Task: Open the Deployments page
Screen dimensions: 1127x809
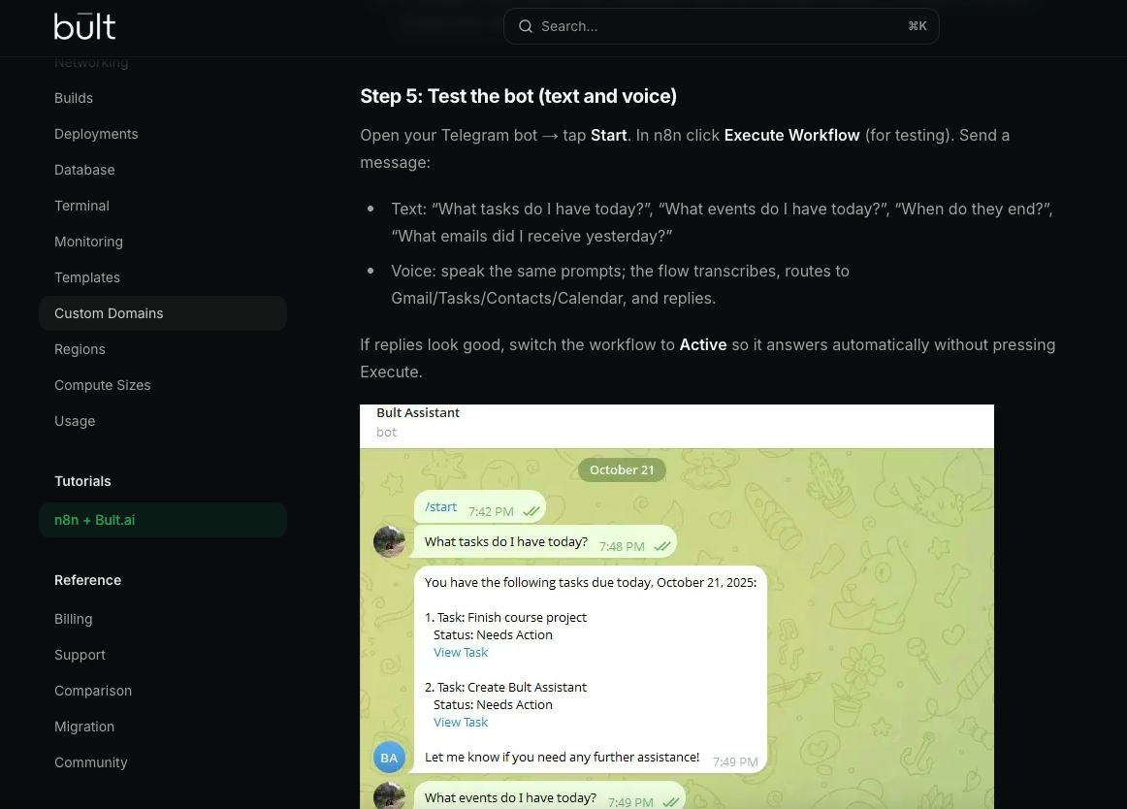Action: click(96, 133)
